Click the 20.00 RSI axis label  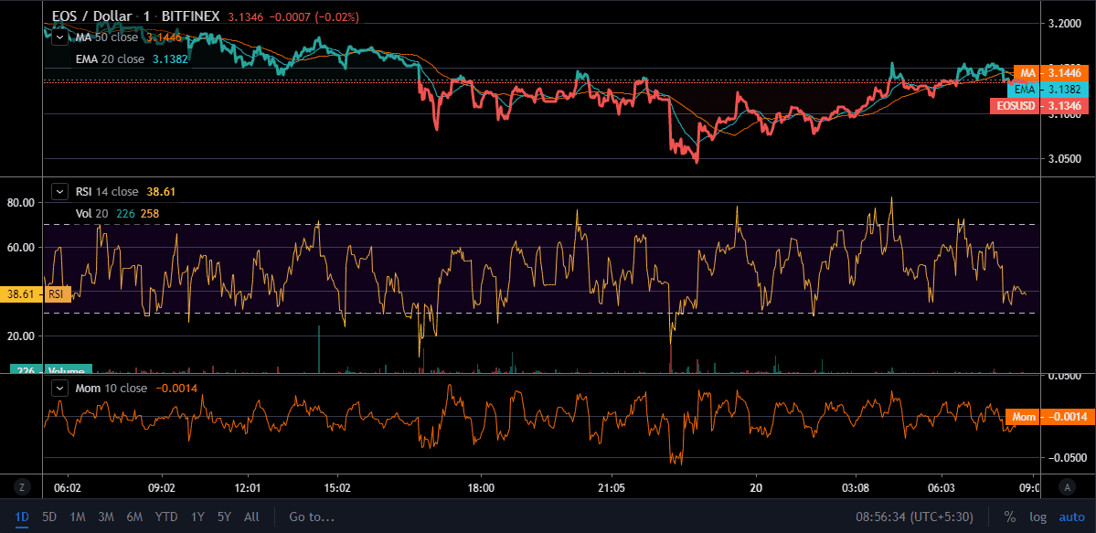point(22,336)
